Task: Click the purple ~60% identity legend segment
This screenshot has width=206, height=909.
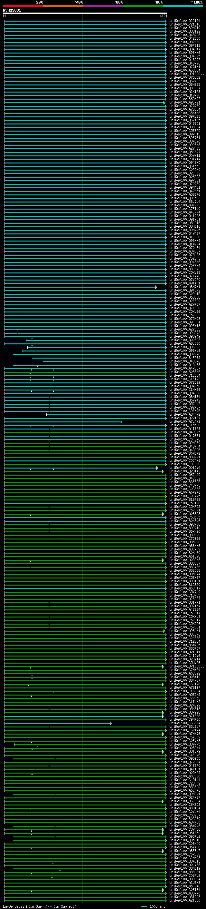Action: (103, 6)
